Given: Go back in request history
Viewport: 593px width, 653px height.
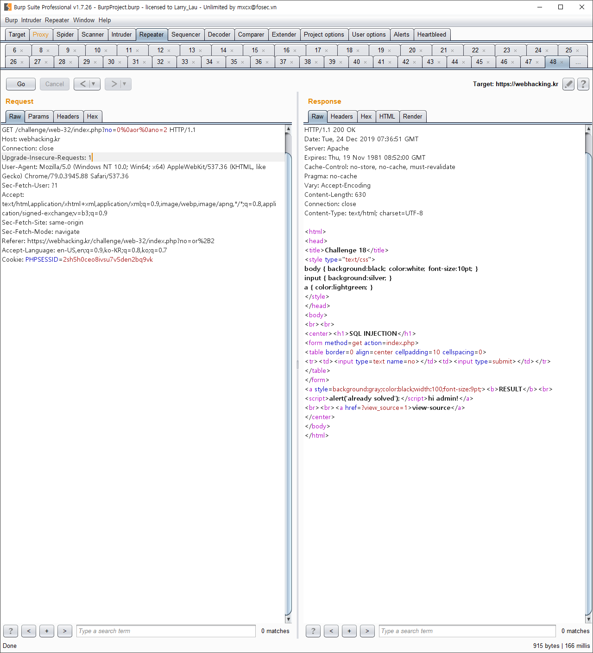Looking at the screenshot, I should [x=82, y=84].
